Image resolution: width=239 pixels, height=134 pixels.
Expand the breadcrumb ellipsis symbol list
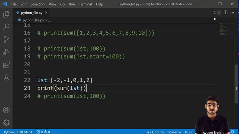[x=49, y=20]
